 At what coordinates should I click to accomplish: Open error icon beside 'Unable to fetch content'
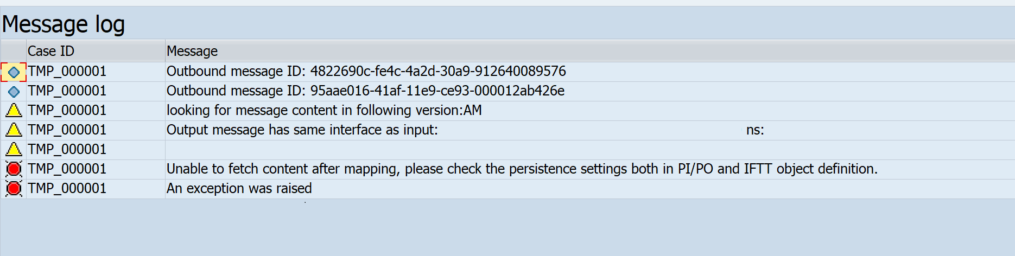tap(14, 169)
